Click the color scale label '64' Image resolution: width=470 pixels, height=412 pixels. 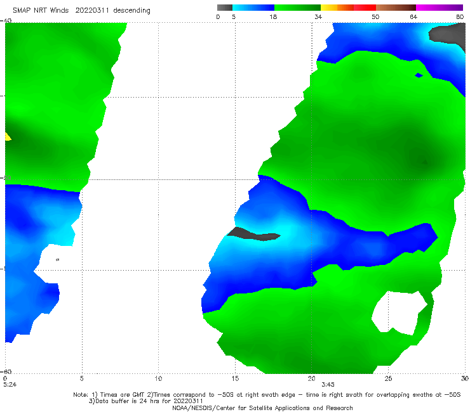(413, 16)
